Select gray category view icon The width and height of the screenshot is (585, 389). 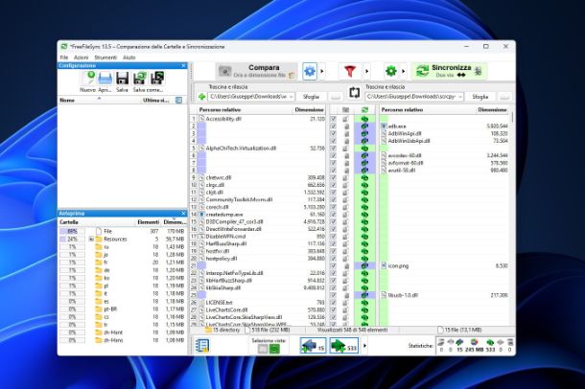pyautogui.click(x=263, y=349)
